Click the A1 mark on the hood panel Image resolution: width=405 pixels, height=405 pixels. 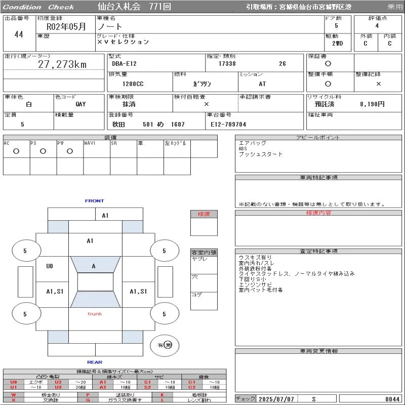90,241
